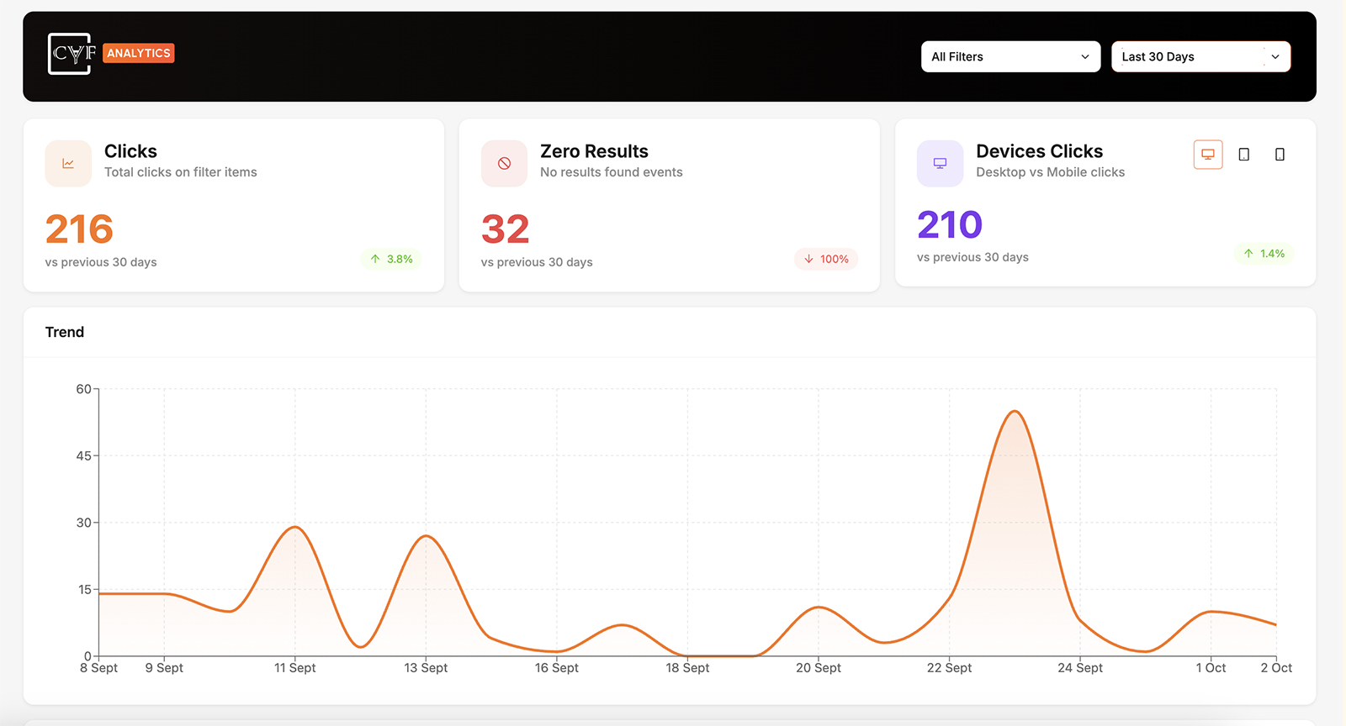The width and height of the screenshot is (1346, 726).
Task: Click the highest peak of the trend line
Action: [x=1015, y=412]
